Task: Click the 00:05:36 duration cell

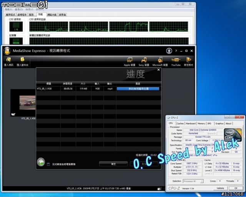Action: [x=68, y=89]
